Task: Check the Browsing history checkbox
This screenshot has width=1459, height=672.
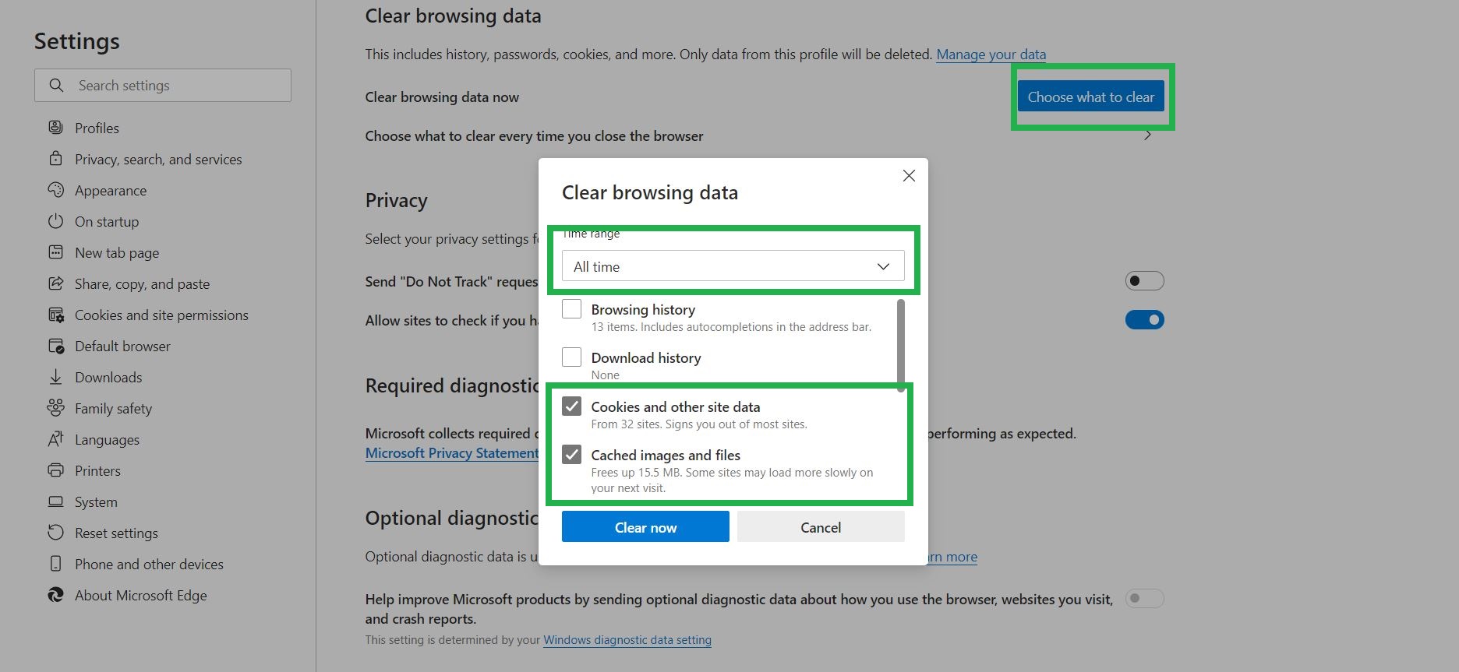Action: click(x=572, y=309)
